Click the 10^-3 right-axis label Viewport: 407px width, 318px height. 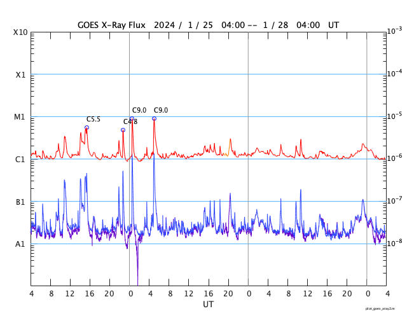pyautogui.click(x=395, y=31)
